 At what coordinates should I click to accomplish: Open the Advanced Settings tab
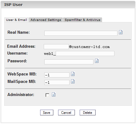(46, 20)
